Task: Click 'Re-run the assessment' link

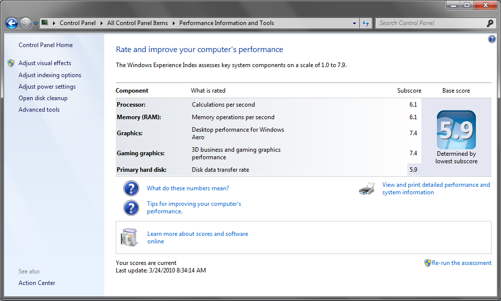Action: [x=461, y=263]
